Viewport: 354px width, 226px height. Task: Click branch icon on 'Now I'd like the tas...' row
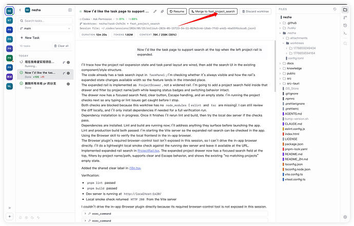pos(64,73)
